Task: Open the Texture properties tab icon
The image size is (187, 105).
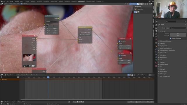Action: point(156,66)
